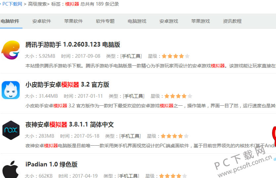
Task: Switch to the 安卓软件 tab
Action: coord(42,21)
